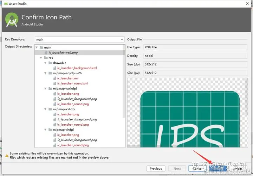Select ic_launcher.png under mipmap-xxhdpi

tap(68, 114)
